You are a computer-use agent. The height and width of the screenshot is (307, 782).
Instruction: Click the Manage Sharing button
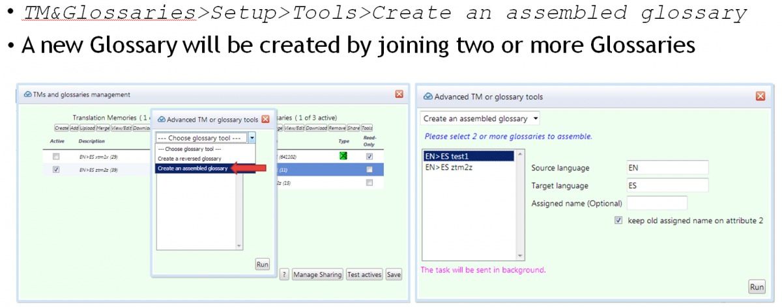click(x=317, y=274)
